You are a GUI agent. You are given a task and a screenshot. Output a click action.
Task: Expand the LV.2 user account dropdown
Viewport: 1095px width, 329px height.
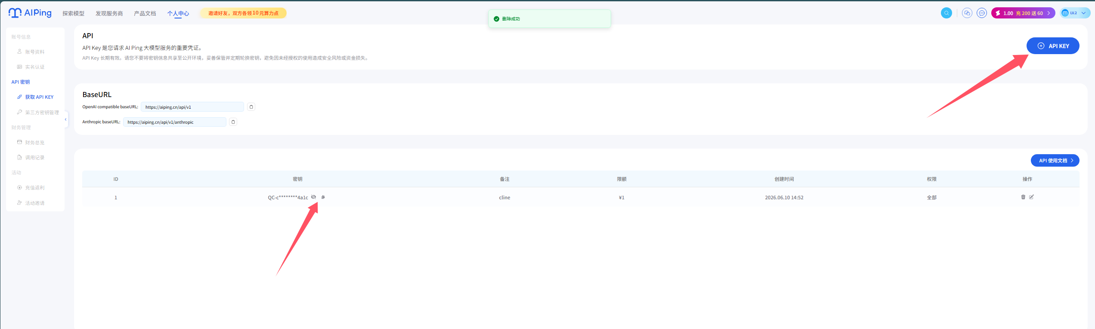1075,13
